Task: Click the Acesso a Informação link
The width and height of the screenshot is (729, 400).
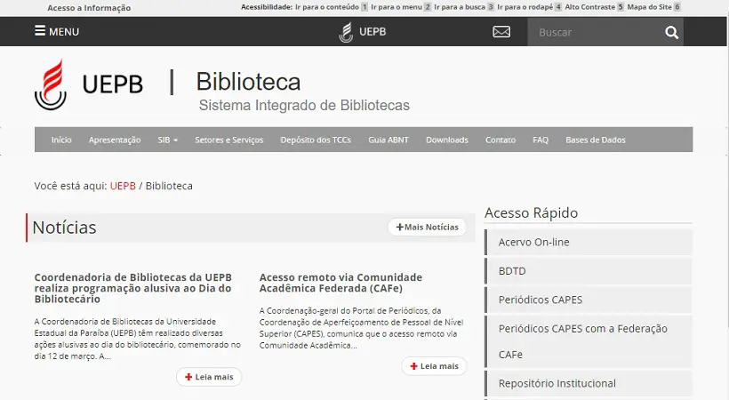Action: [x=89, y=8]
